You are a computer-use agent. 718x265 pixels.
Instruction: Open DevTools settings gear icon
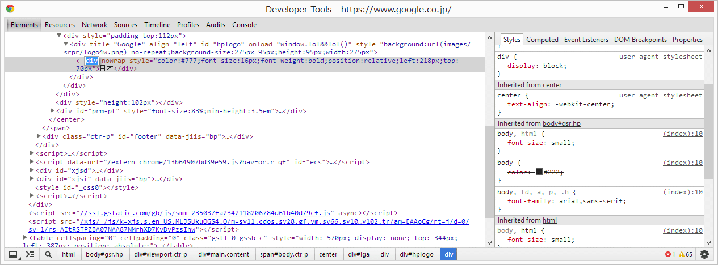pyautogui.click(x=704, y=255)
